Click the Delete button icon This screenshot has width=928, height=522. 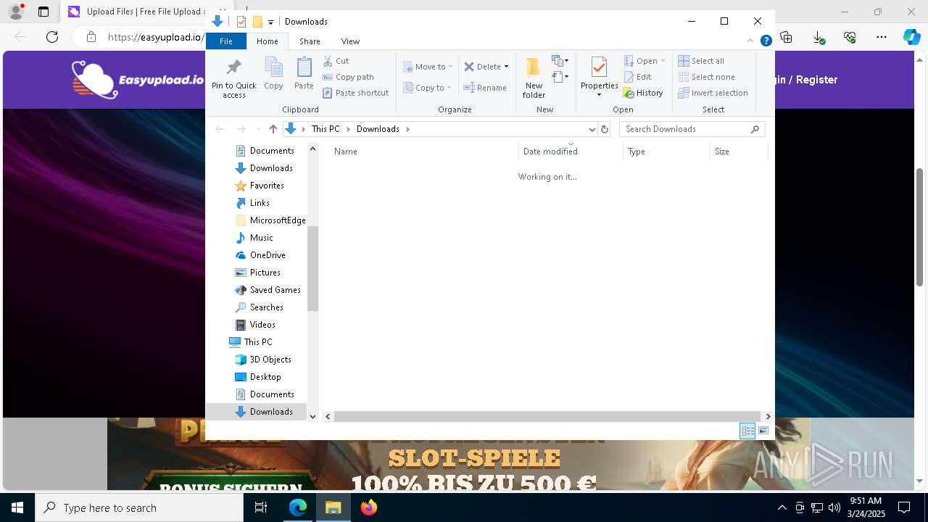[x=469, y=67]
